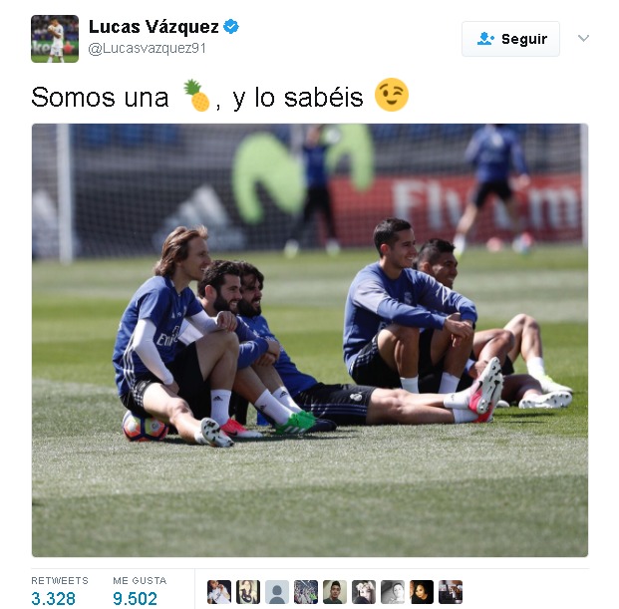This screenshot has height=609, width=619.
Task: Click the winking face emoji
Action: (391, 95)
